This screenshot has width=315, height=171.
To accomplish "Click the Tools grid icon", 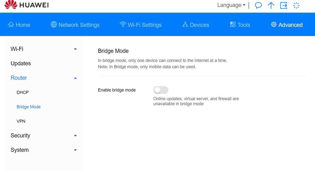I will click(x=233, y=25).
